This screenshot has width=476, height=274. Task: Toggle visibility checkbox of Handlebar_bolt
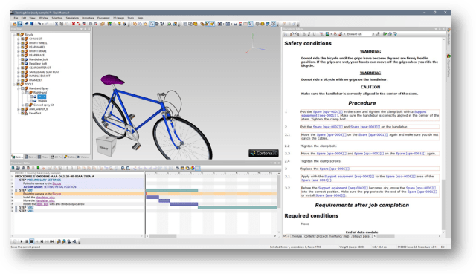(x=22, y=59)
